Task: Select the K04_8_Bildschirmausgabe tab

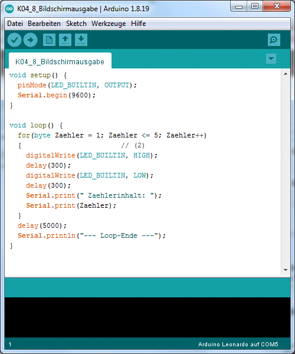Action: (60, 61)
